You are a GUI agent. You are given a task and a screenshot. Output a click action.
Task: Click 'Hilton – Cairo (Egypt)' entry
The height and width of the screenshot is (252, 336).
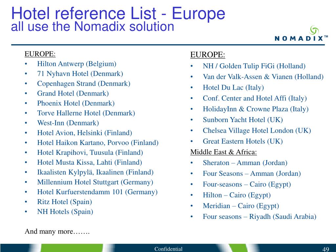pos(237,195)
